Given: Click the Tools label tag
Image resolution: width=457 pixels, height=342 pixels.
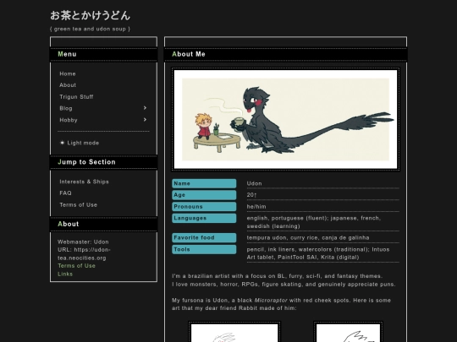Looking at the screenshot, I should 204,249.
